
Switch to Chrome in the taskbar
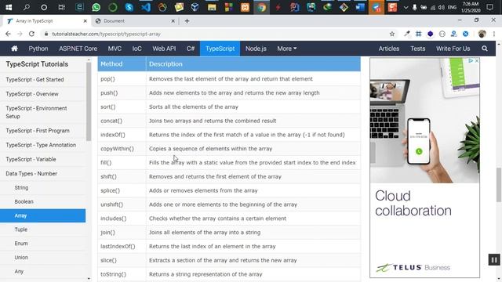[261, 7]
